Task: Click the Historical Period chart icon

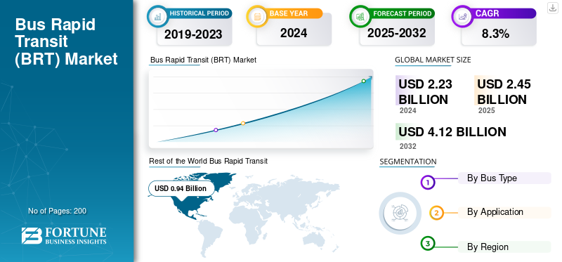Action: [x=157, y=16]
